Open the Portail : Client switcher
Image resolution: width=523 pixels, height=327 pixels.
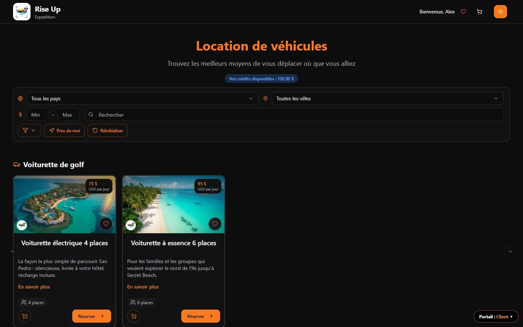[496, 316]
